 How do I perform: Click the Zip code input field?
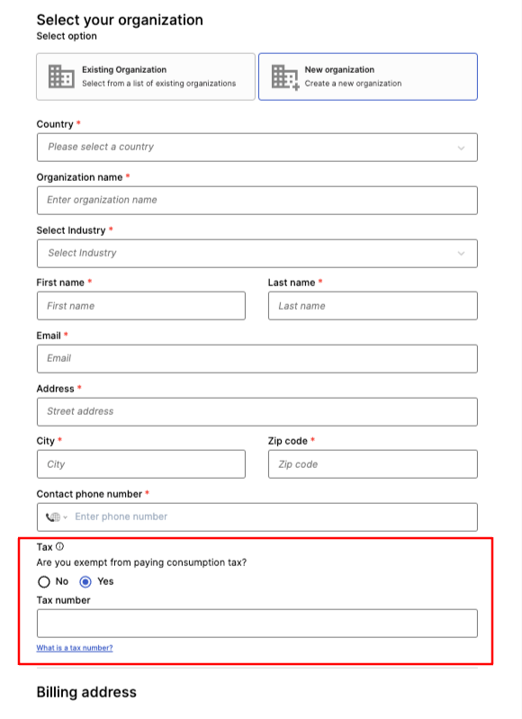[x=373, y=464]
